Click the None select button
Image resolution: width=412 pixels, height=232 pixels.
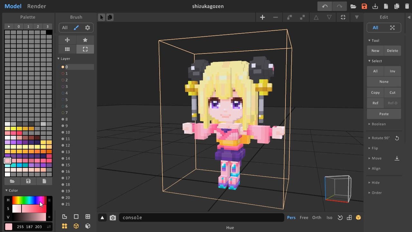(384, 82)
